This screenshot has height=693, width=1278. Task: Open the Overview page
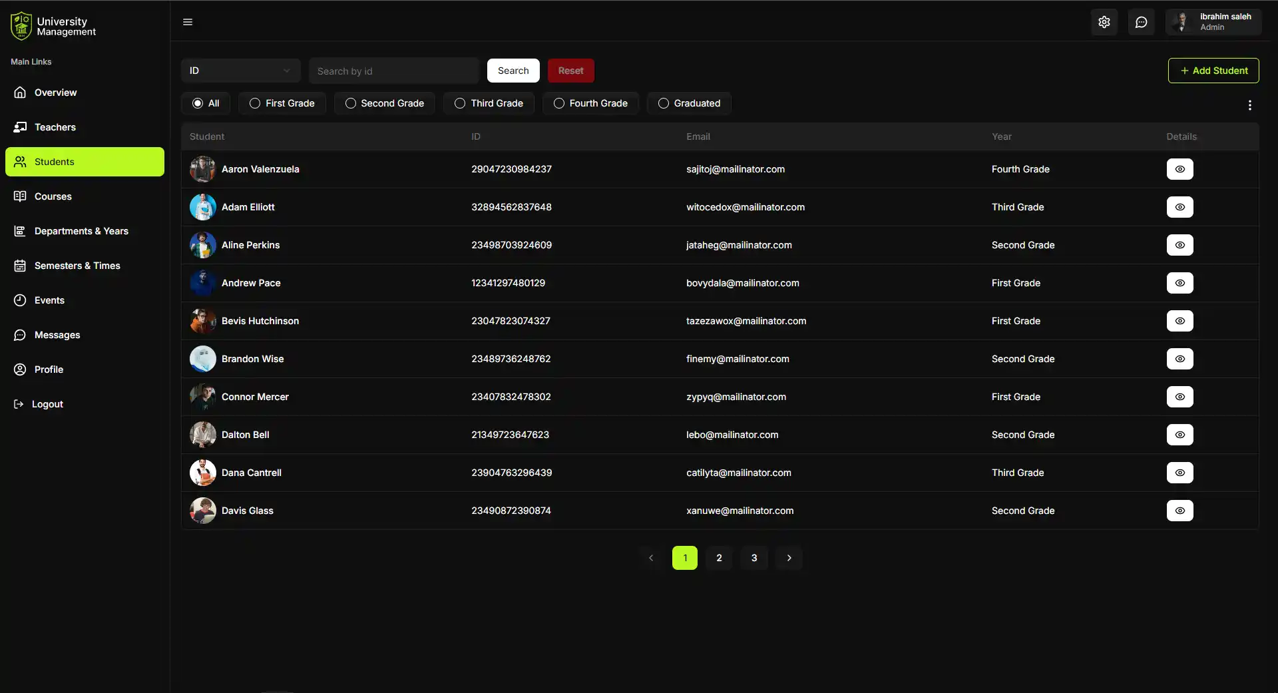(55, 93)
